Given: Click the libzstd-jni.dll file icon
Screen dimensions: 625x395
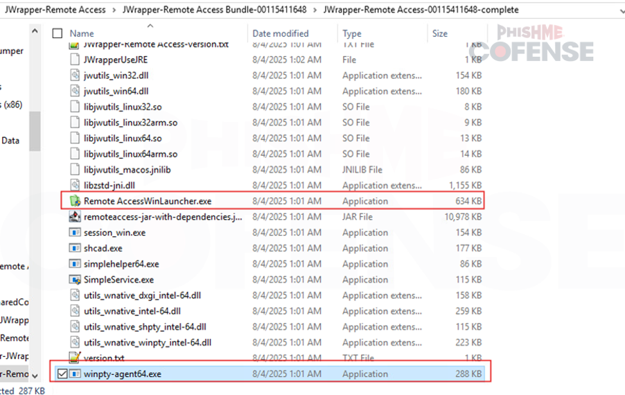Looking at the screenshot, I should [x=75, y=186].
